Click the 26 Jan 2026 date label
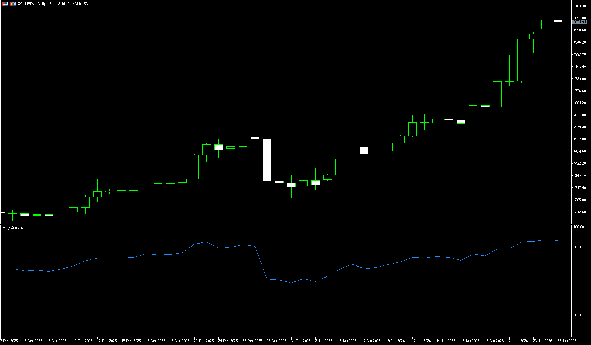The image size is (591, 345). [x=567, y=341]
